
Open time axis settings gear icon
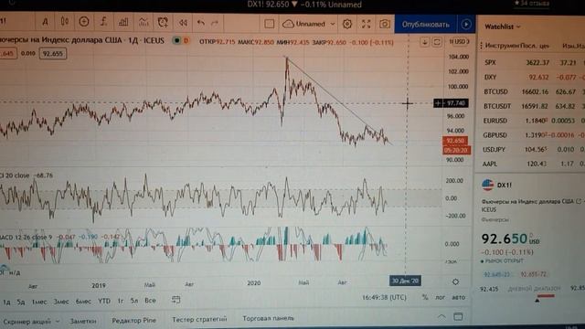pyautogui.click(x=455, y=282)
